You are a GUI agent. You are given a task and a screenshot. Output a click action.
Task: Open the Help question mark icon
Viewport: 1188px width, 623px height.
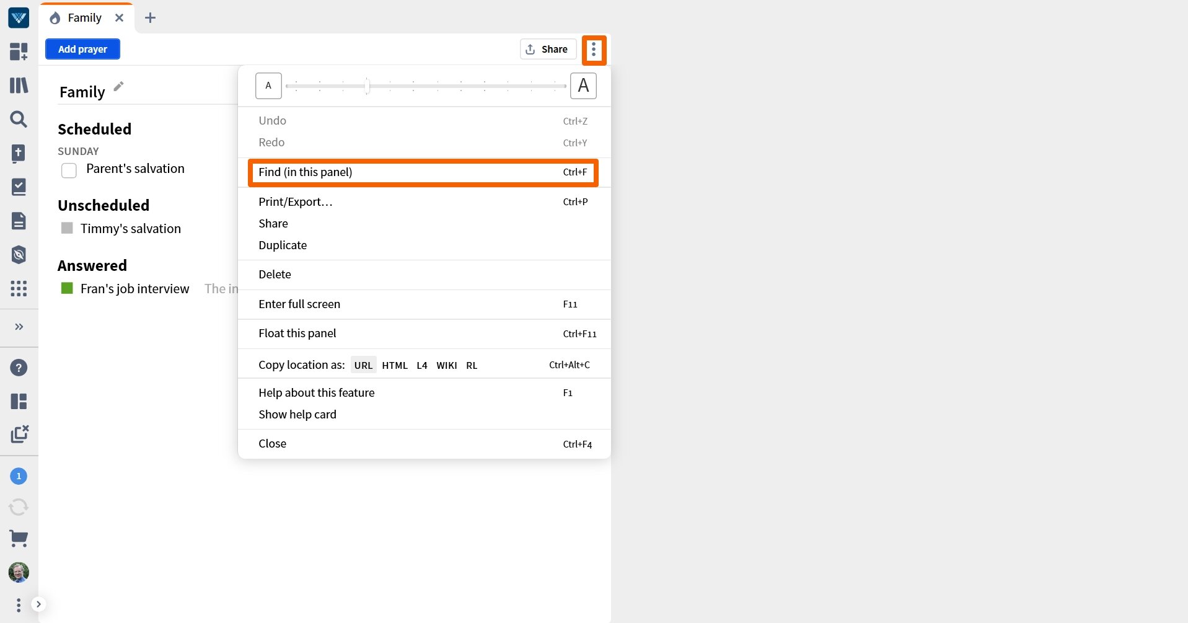point(19,368)
